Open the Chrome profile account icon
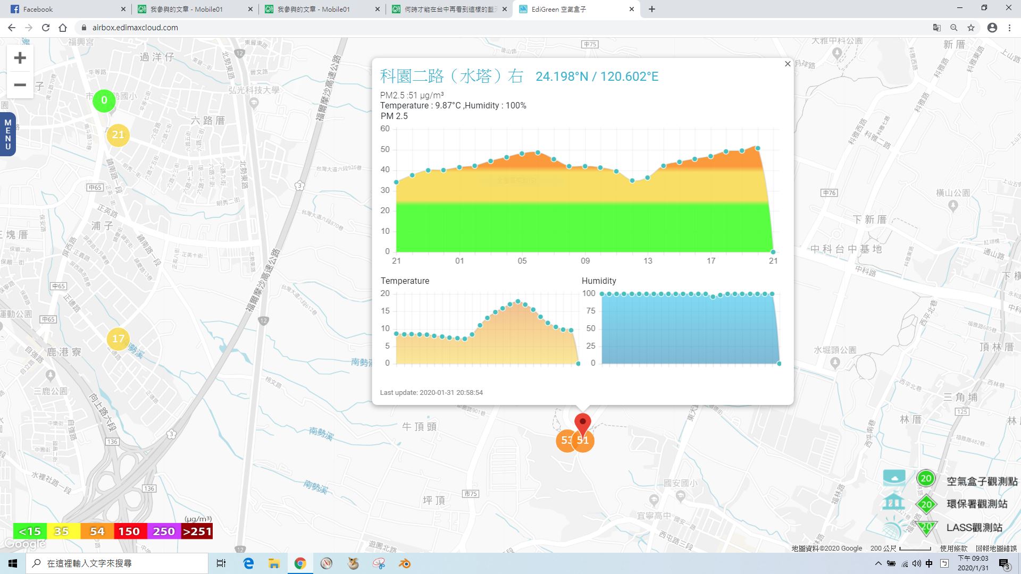Screen dimensions: 1021x574 992,28
